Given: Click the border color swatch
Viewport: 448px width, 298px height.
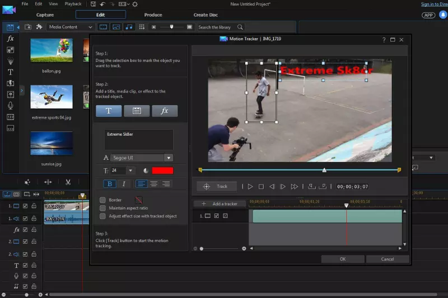Looking at the screenshot, I should [139, 200].
